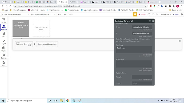Close the workflow actions strip
This screenshot has height=103, width=184.
tap(180, 41)
